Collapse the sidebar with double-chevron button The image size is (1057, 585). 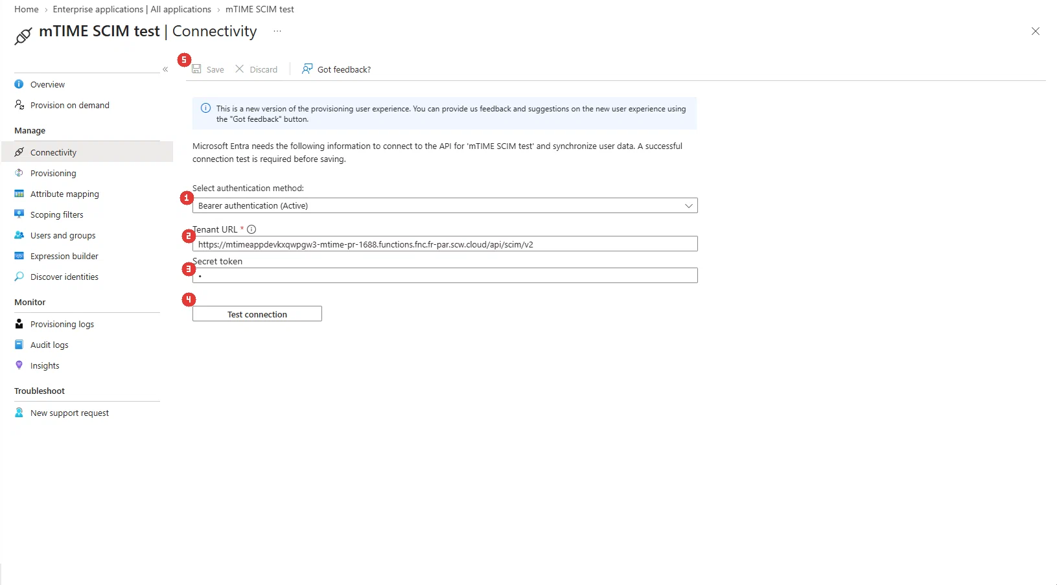click(165, 69)
